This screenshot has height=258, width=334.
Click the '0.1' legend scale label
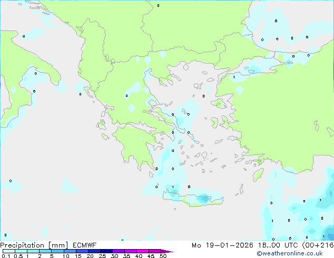6,256
